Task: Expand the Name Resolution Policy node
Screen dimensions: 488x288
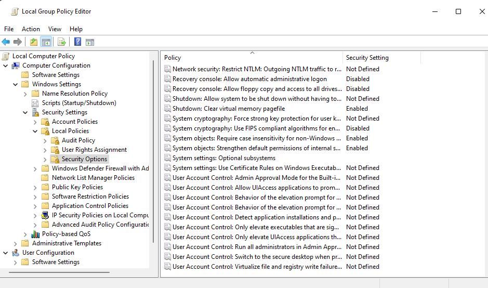Action: [25, 94]
